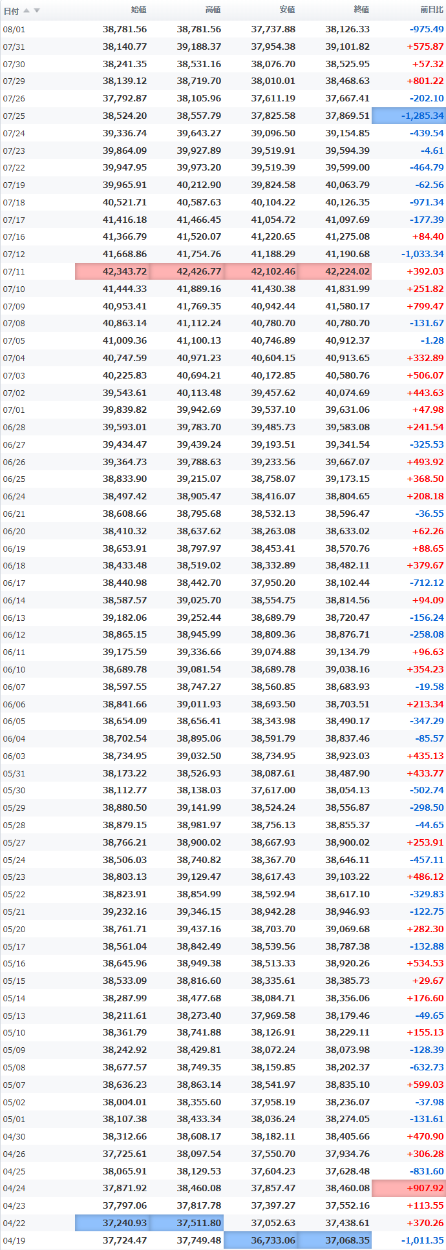Click the descending sort arrow beside 日付
446x1250 pixels.
point(37,10)
